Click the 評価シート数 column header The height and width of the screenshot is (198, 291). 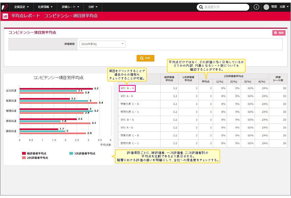pyautogui.click(x=278, y=79)
